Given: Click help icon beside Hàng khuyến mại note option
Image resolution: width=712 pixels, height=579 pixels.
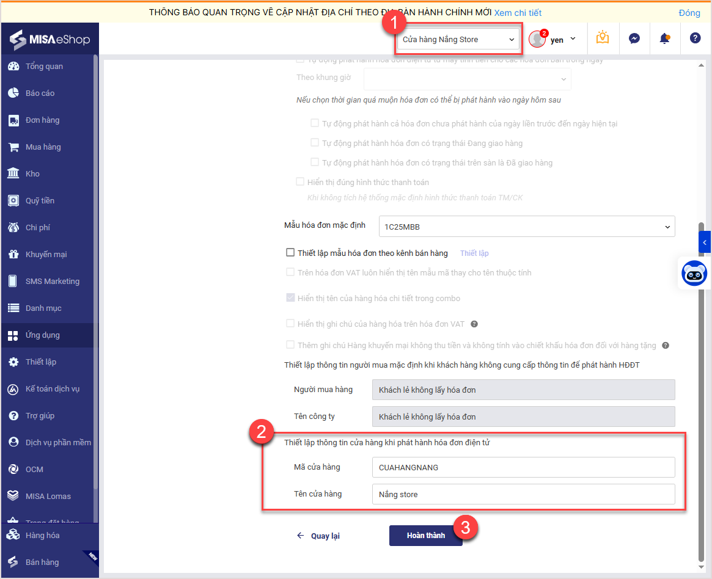Looking at the screenshot, I should coord(665,345).
